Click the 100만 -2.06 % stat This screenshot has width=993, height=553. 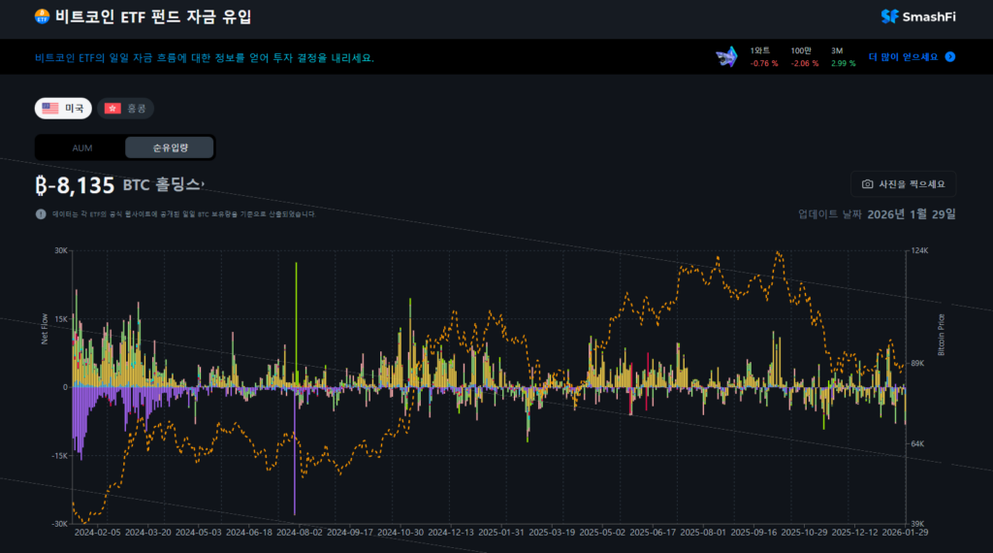pyautogui.click(x=804, y=57)
